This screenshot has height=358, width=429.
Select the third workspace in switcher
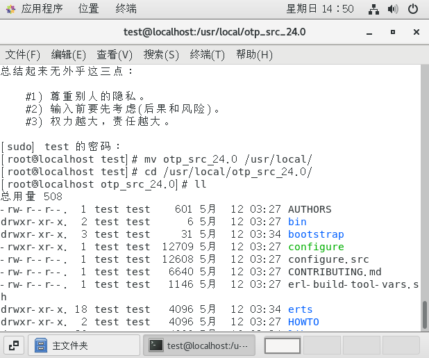click(x=361, y=345)
